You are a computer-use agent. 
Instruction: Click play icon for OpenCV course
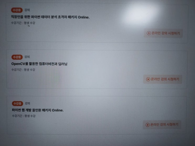pyautogui.click(x=148, y=79)
